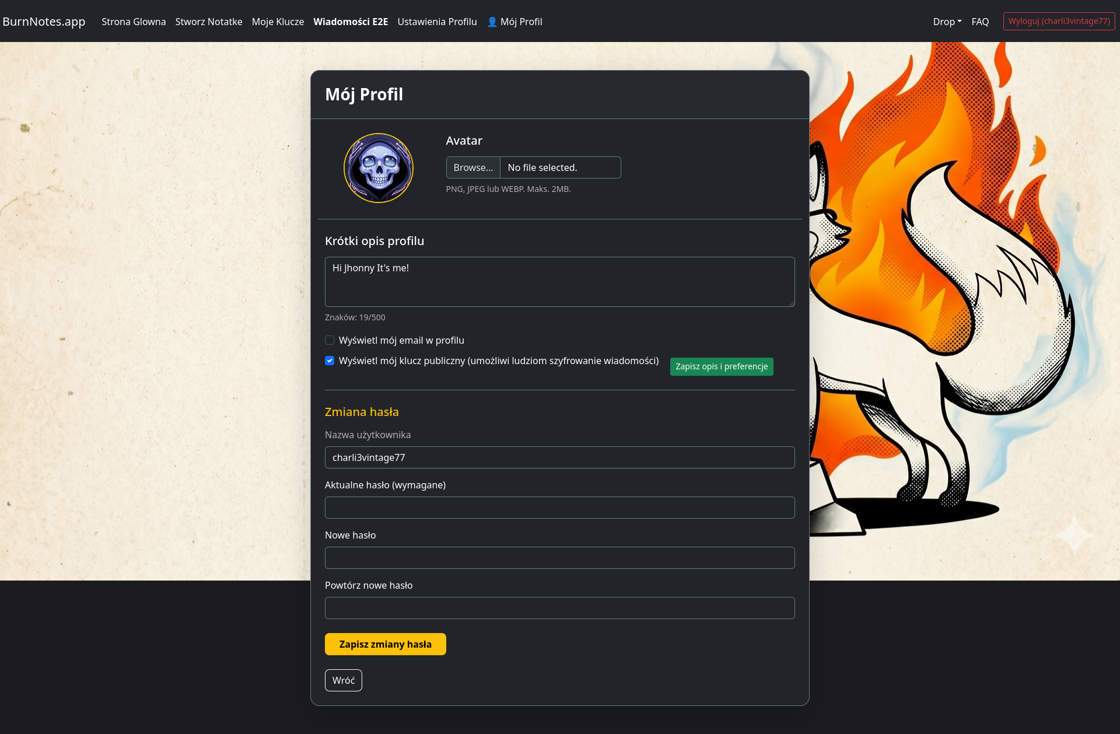Viewport: 1120px width, 734px height.
Task: Open BurnNotes.app brand link
Action: point(44,22)
